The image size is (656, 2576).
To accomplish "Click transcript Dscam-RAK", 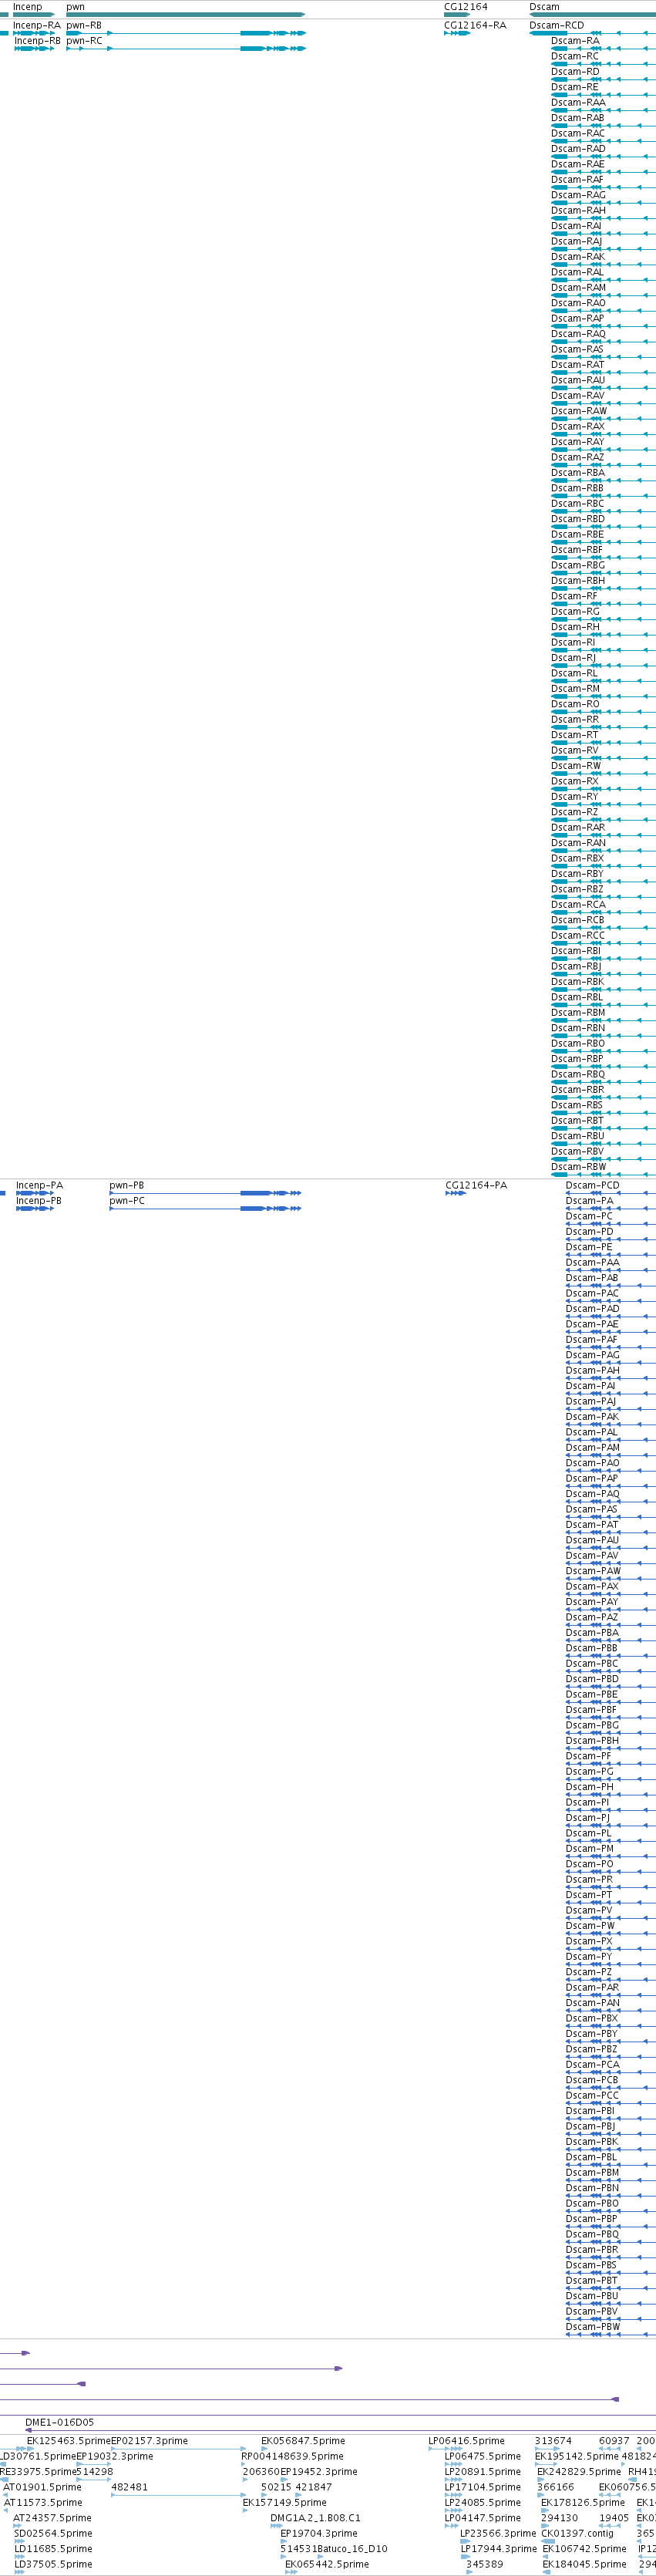I will [x=578, y=257].
